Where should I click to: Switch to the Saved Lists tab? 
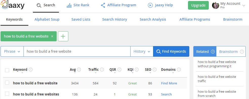[x=81, y=19]
